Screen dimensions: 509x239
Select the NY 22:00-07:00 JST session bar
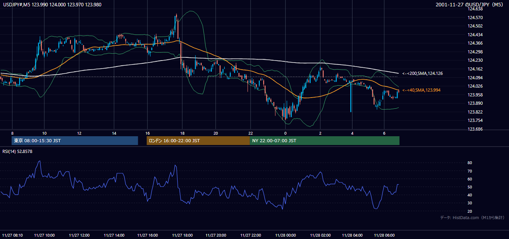(325, 141)
